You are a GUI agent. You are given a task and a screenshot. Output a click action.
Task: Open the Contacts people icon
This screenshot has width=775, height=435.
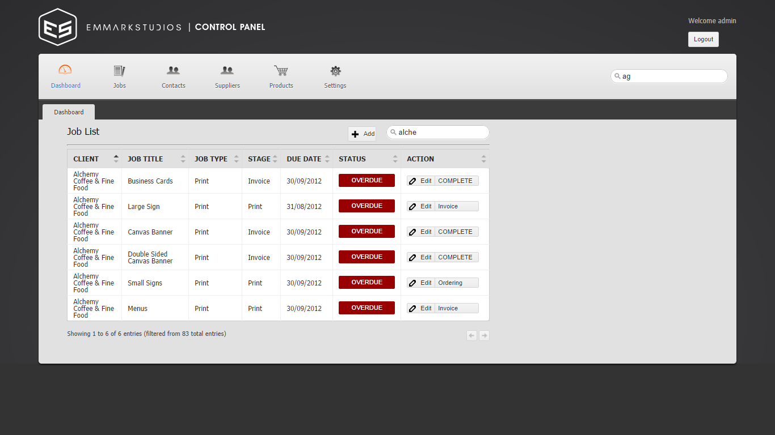pos(173,71)
